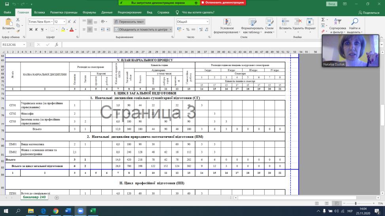Click the center horizontal alignment icon
The image size is (385, 216).
click(x=90, y=30)
